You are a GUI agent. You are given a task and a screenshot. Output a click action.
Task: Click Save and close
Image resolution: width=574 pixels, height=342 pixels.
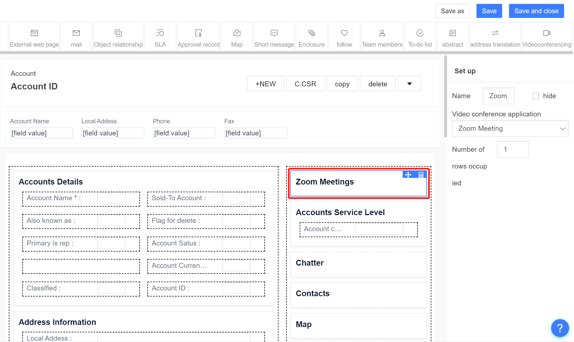(x=537, y=11)
